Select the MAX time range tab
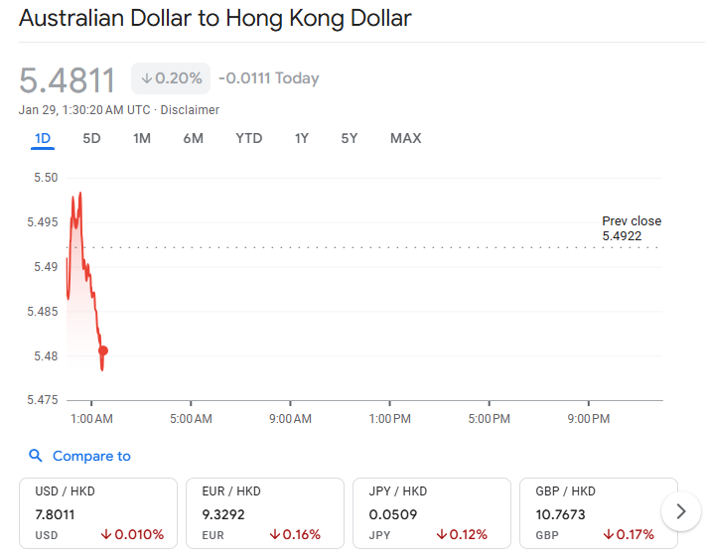Screen dimensions: 705x558 (x=405, y=138)
